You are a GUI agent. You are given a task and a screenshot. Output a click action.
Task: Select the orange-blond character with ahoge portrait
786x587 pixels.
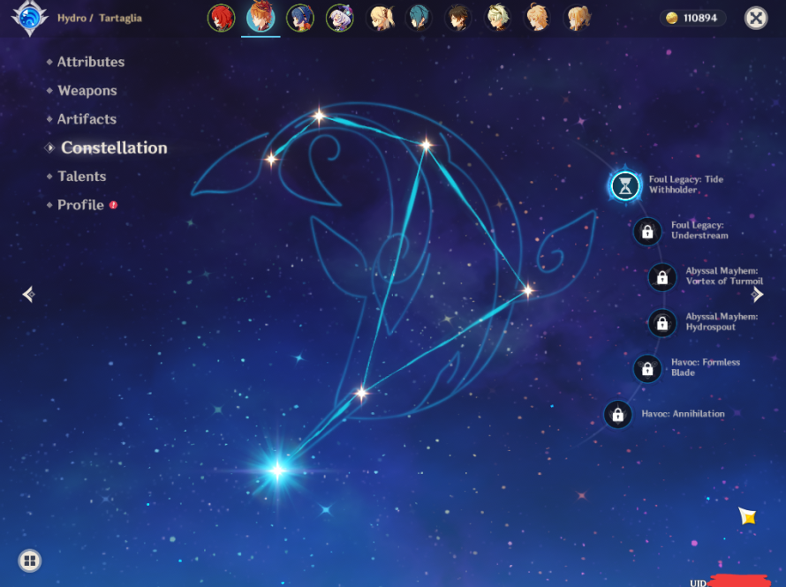(538, 18)
